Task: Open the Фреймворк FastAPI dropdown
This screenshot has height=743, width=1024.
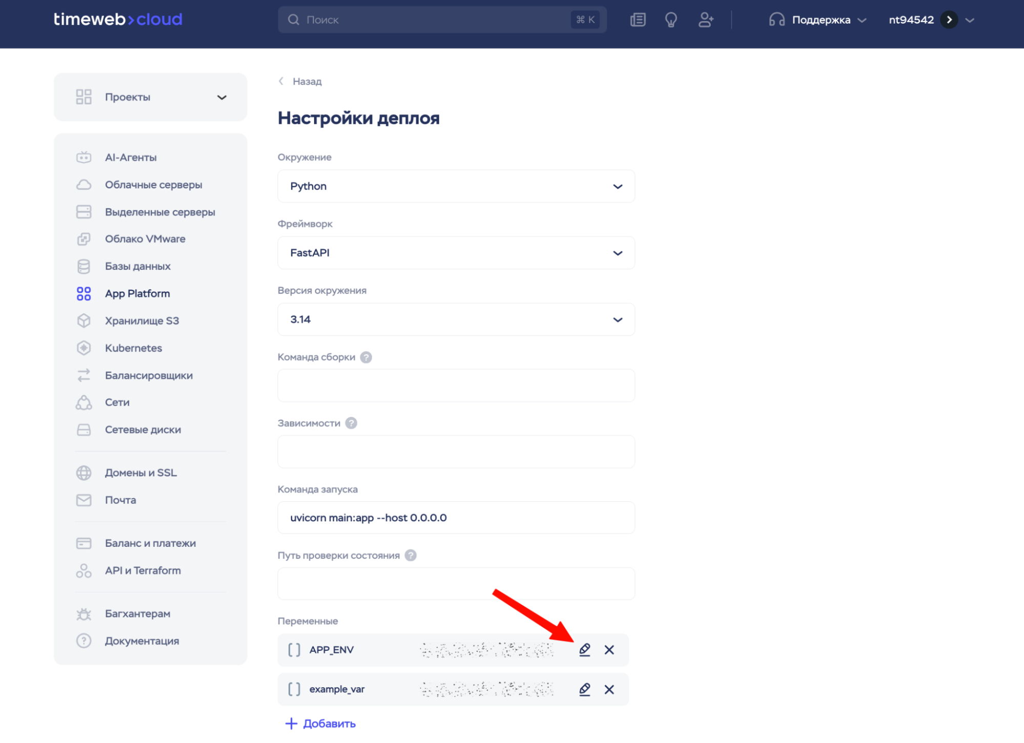Action: [455, 252]
